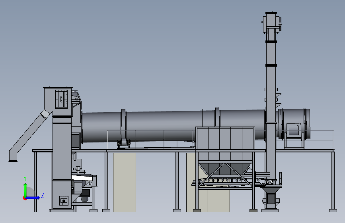Select the boot hopper at the tall elevator base

coord(271,191)
